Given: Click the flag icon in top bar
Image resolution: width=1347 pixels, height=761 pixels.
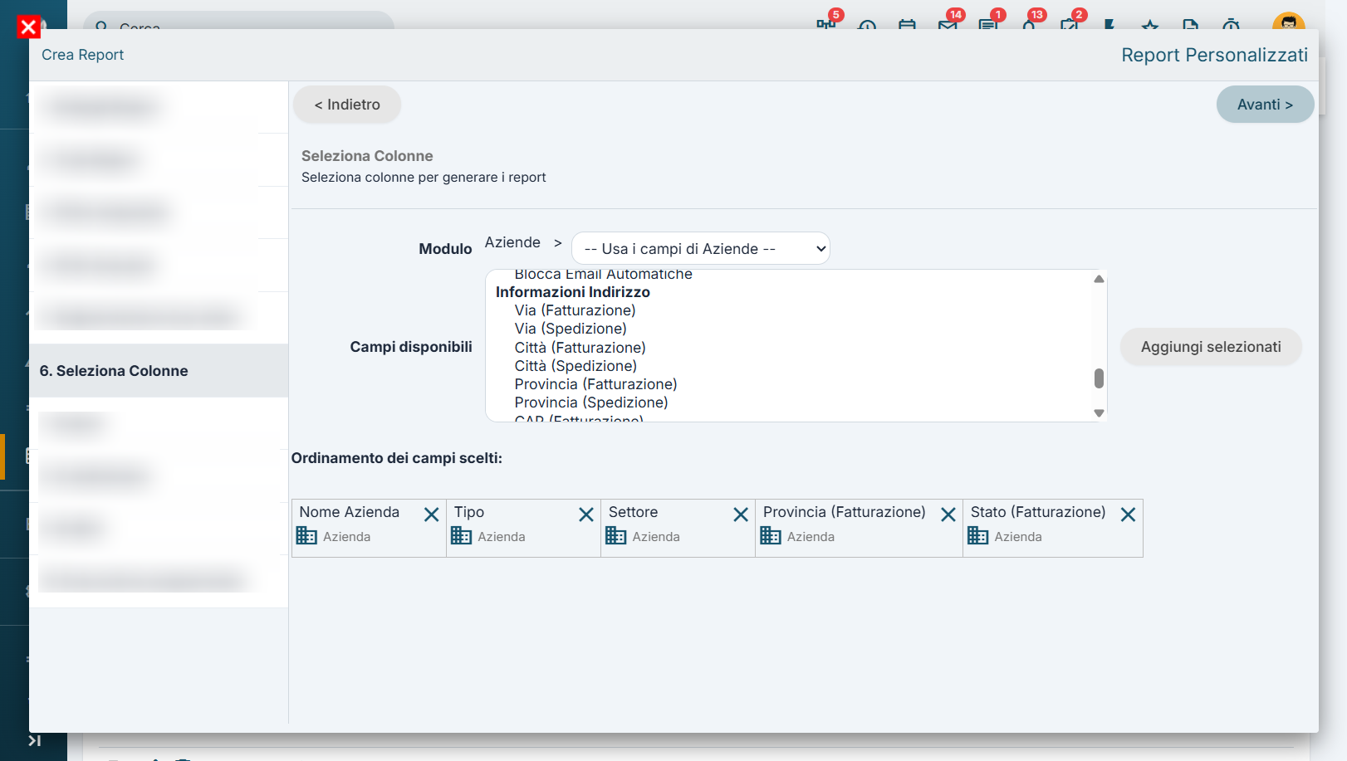Looking at the screenshot, I should click(1109, 25).
